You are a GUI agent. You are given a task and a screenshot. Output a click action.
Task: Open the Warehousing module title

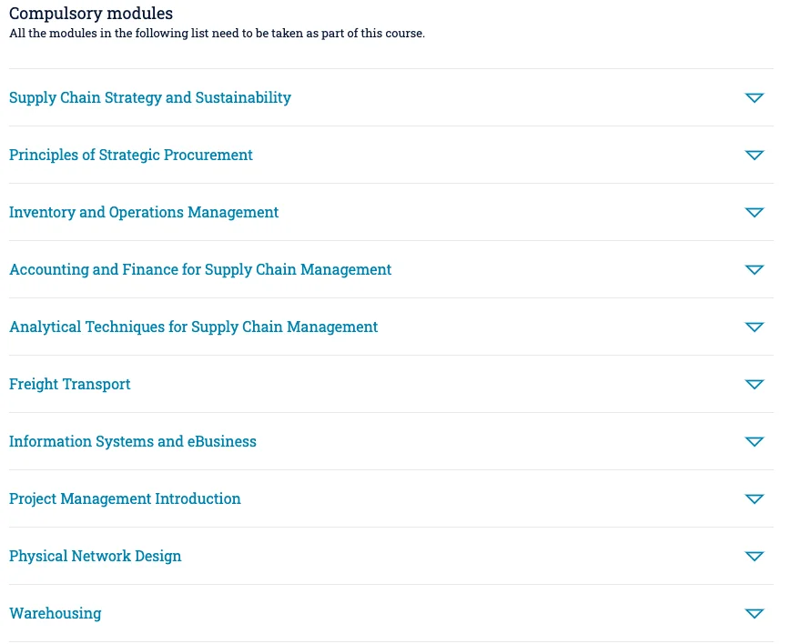pos(56,613)
